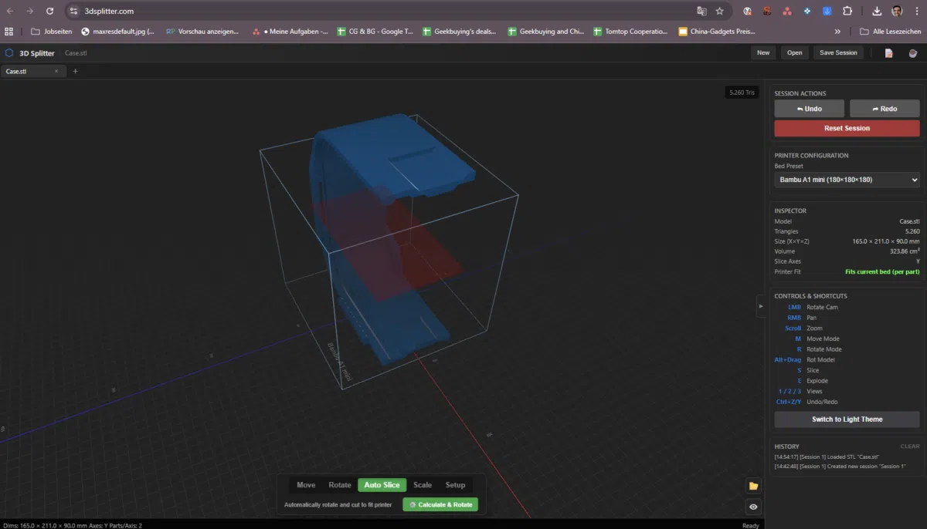
Task: Bookmark the page via the star icon
Action: 719,12
